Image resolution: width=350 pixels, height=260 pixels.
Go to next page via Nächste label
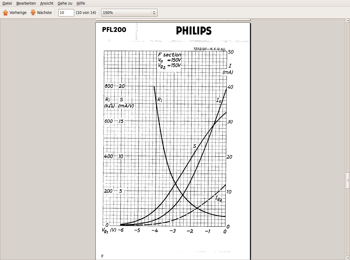click(44, 13)
